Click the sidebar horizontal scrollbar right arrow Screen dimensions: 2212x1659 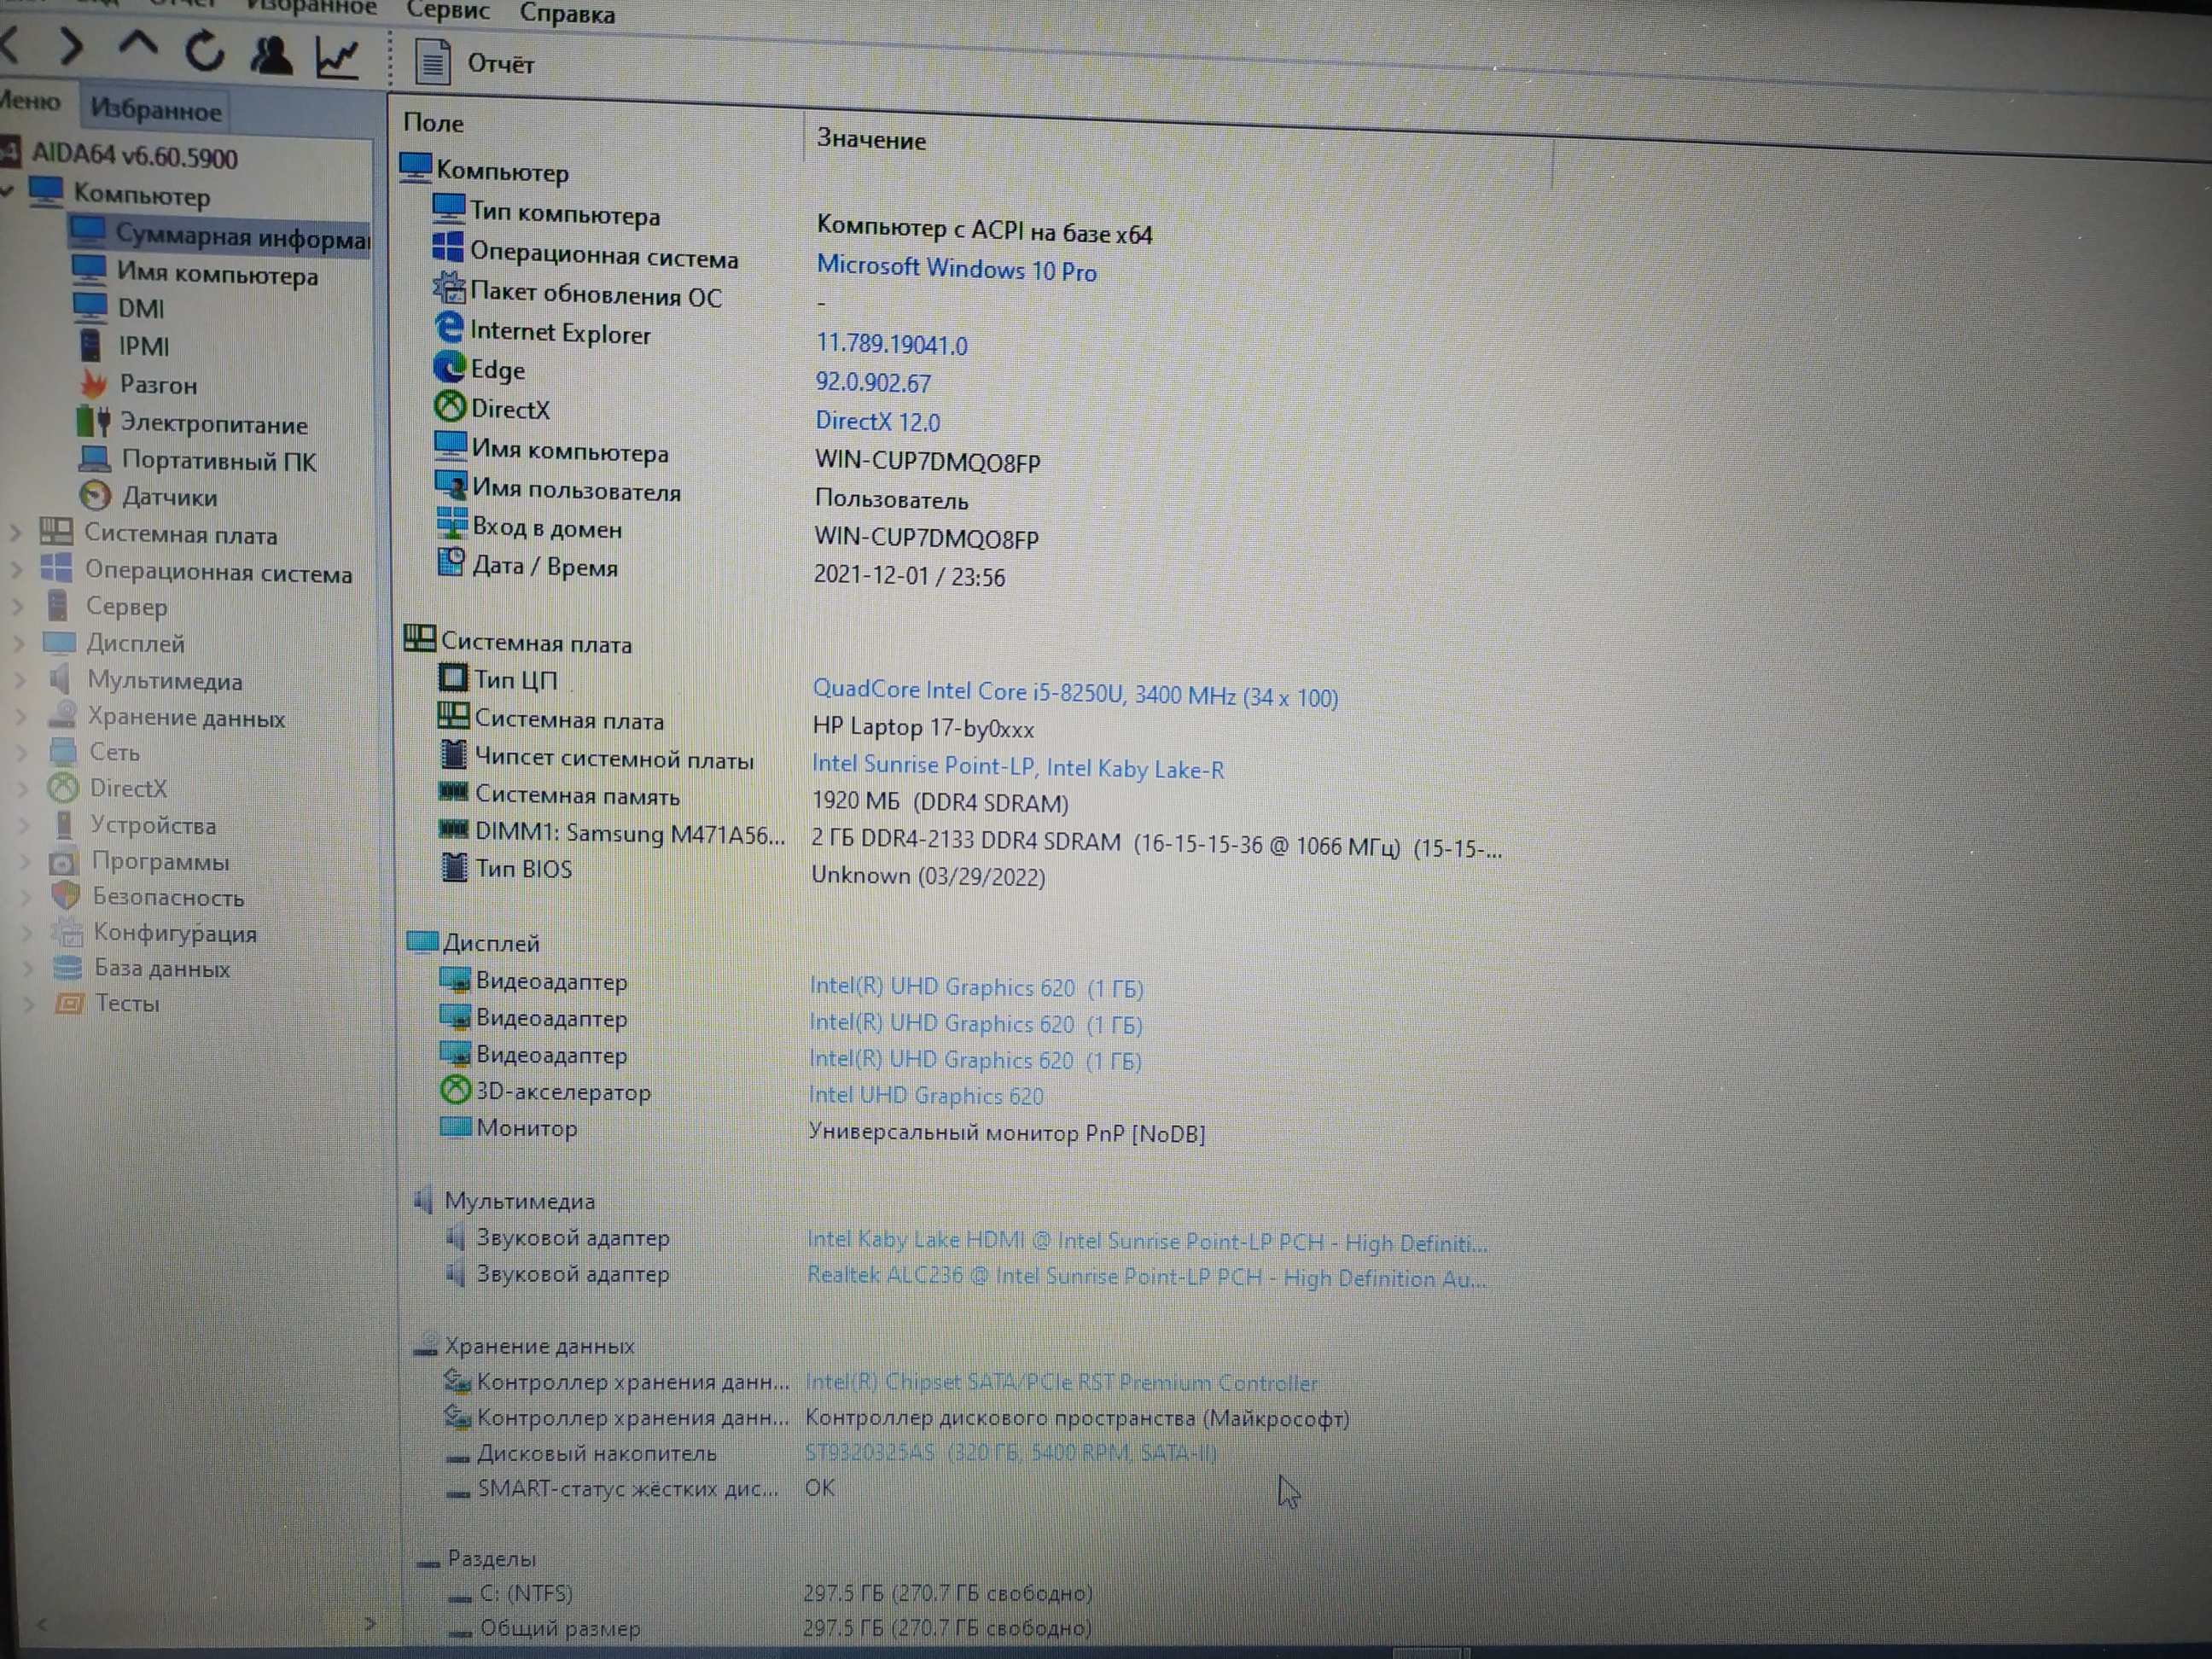tap(370, 1624)
